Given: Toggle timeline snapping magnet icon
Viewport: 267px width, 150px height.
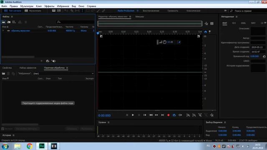Looking at the screenshot, I should pyautogui.click(x=206, y=32).
